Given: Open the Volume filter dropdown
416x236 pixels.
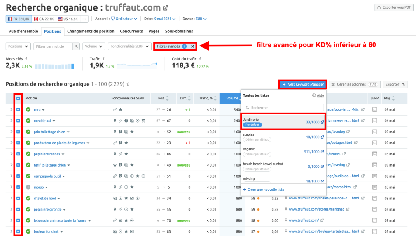Looking at the screenshot, I should (93, 46).
